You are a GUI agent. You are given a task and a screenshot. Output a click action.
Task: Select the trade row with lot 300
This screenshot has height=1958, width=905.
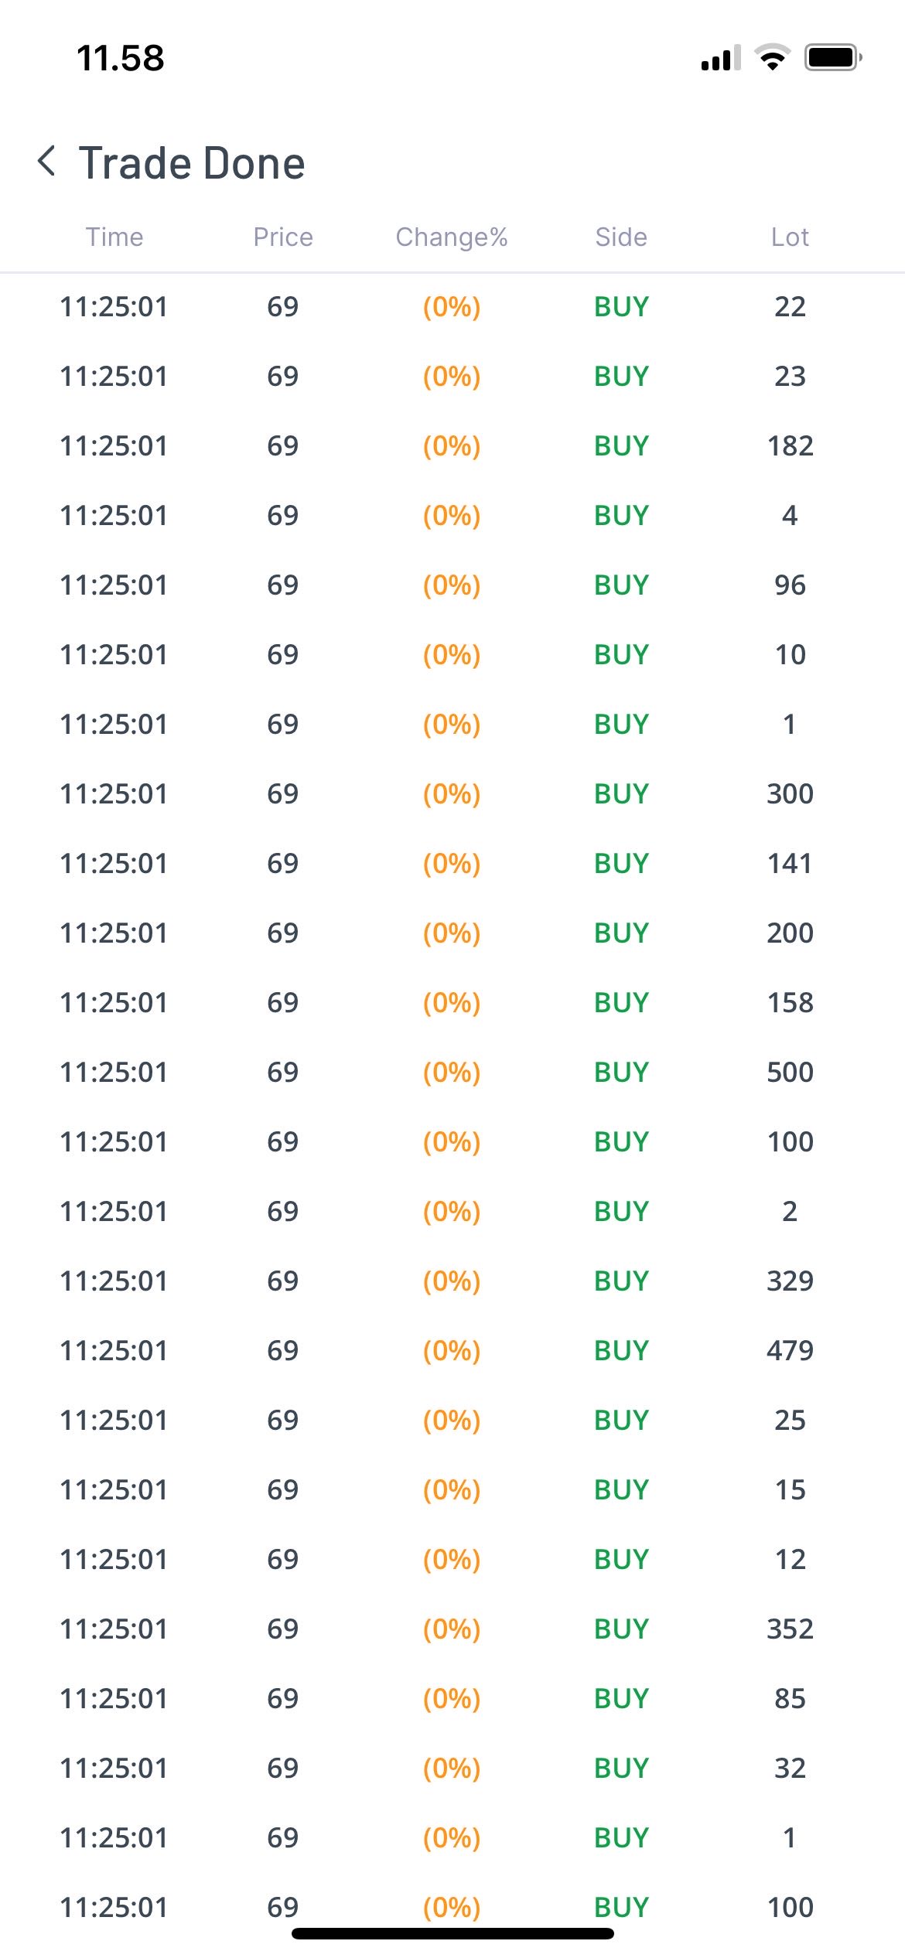(452, 793)
